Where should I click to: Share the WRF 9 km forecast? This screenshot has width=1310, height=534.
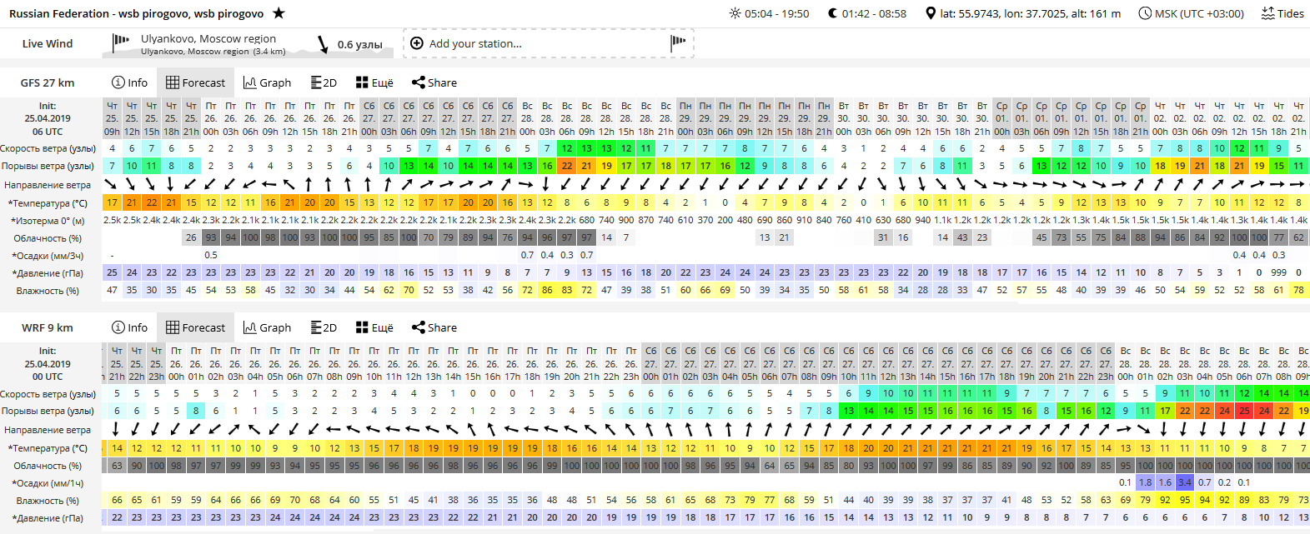click(x=434, y=327)
